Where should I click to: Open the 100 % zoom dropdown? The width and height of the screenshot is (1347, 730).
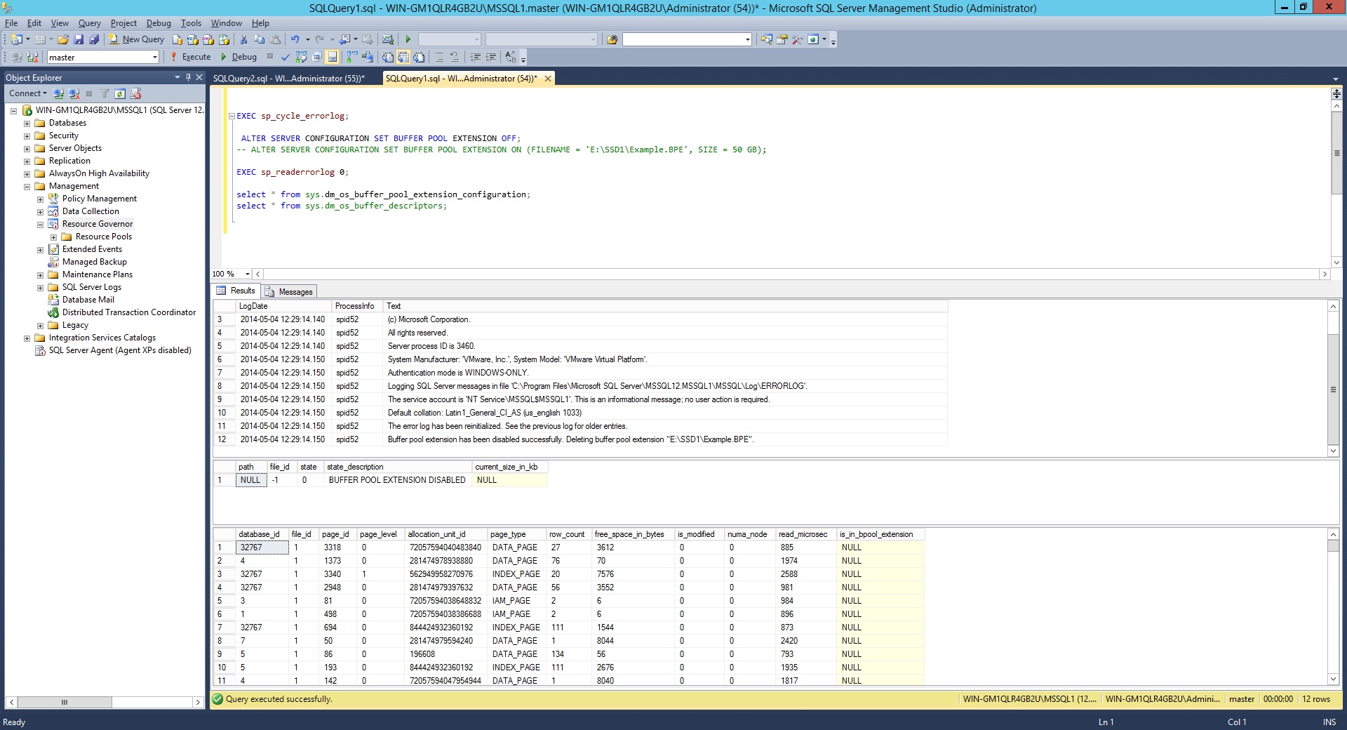click(247, 274)
